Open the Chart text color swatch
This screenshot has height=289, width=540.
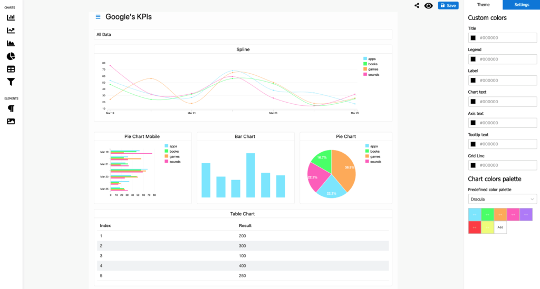[x=473, y=102]
